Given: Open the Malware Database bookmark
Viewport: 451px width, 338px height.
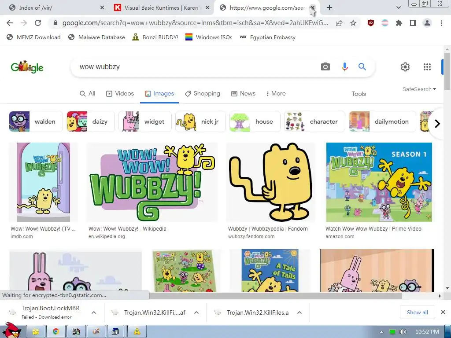Looking at the screenshot, I should coord(96,37).
